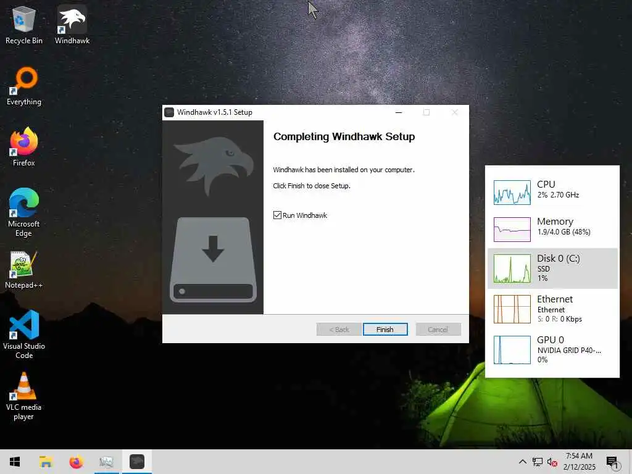Click the 'Click Finish to close Setup' text
Image resolution: width=632 pixels, height=474 pixels.
pos(312,186)
